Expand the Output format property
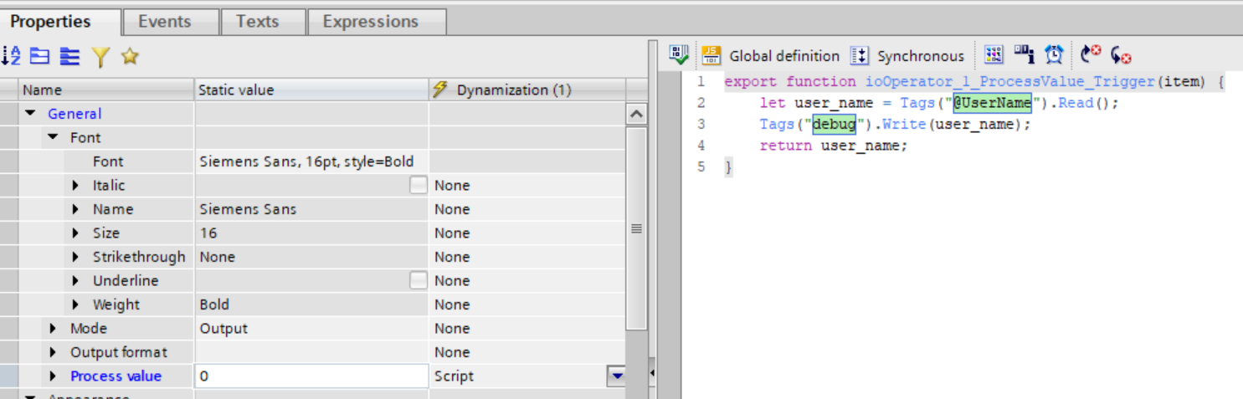Viewport: 1243px width, 399px height. pos(54,353)
